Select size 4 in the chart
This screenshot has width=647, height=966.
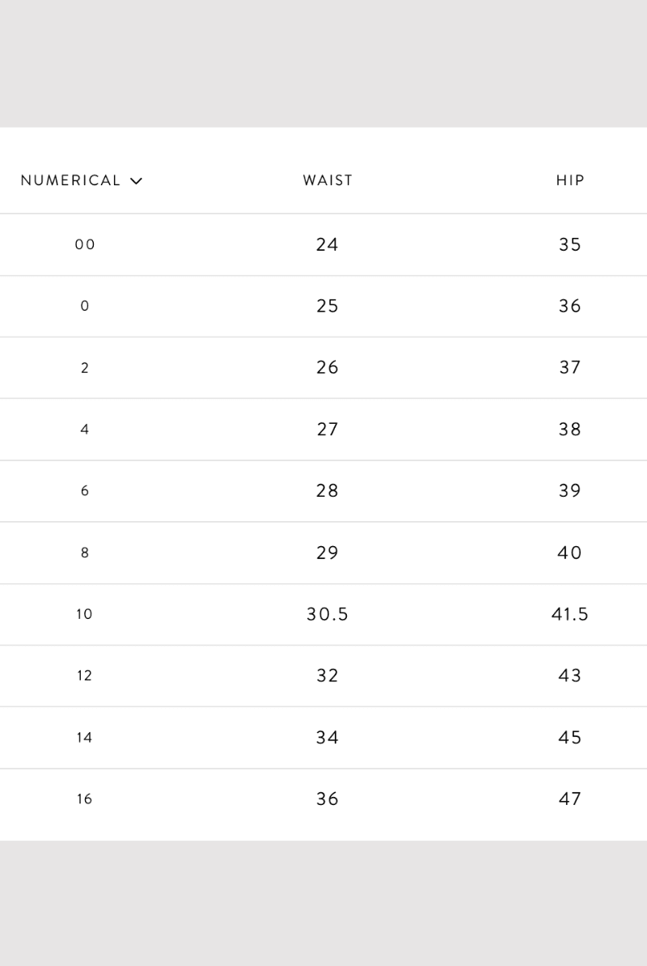point(85,430)
